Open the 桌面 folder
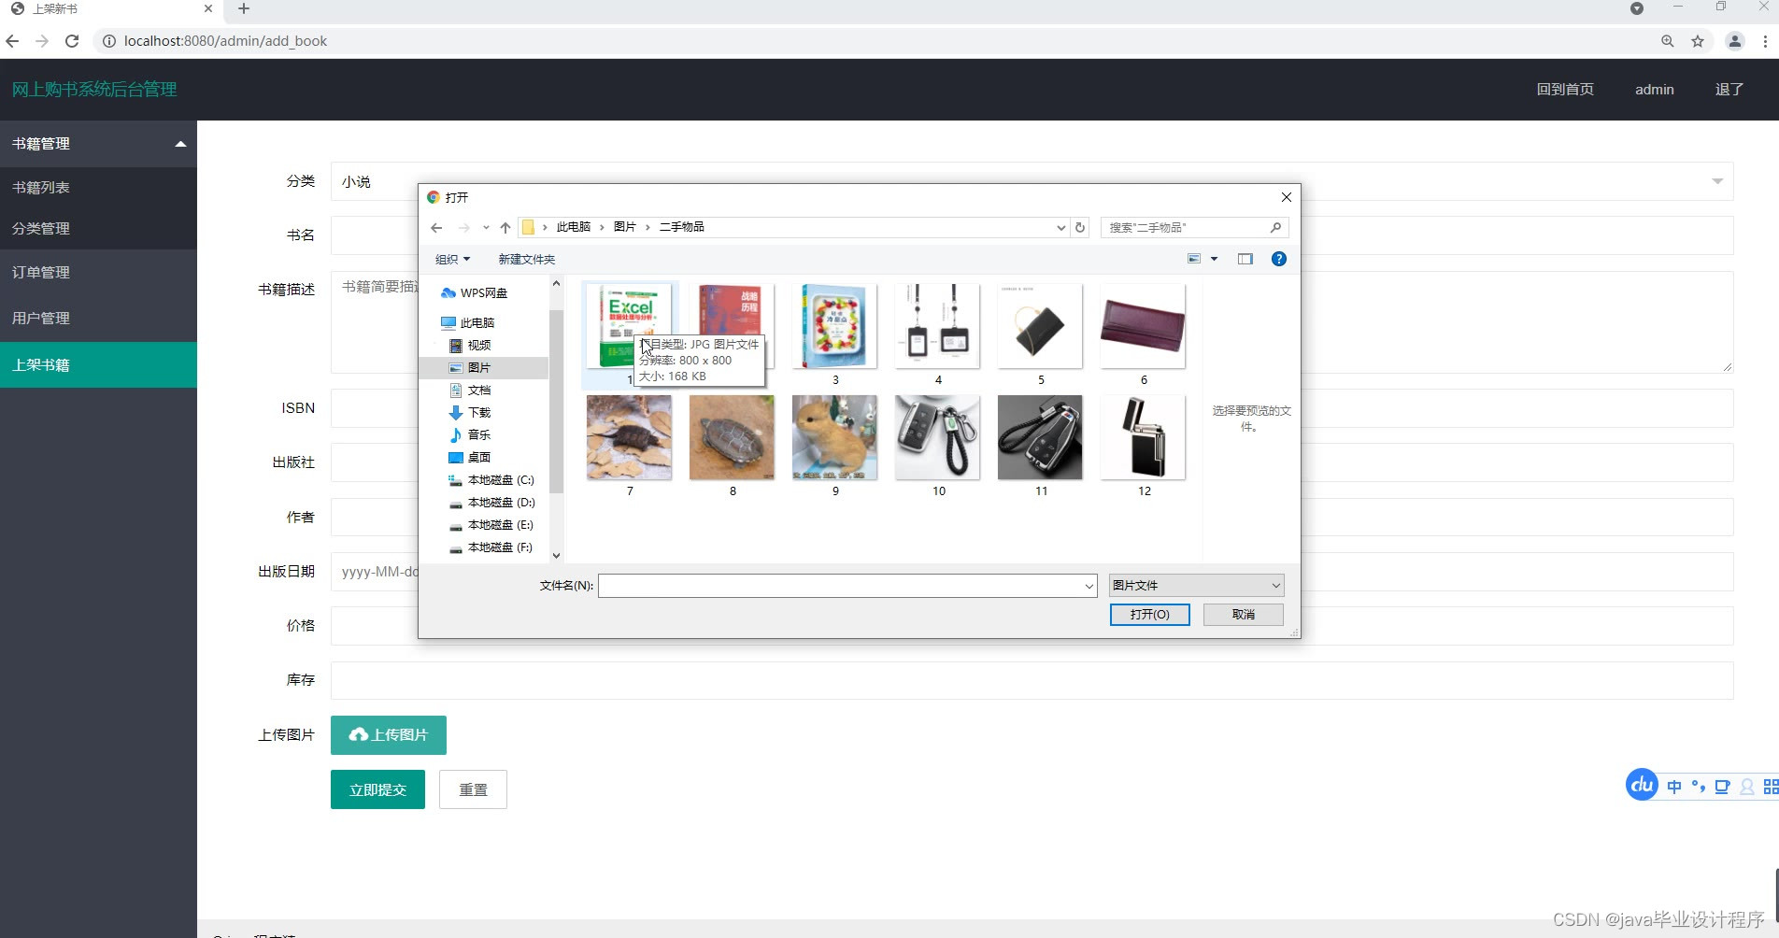 (471, 457)
